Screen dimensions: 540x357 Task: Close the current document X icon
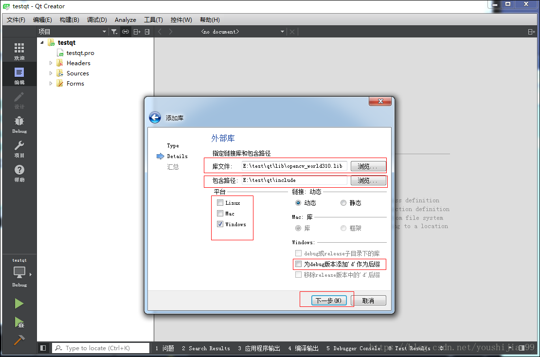click(292, 32)
